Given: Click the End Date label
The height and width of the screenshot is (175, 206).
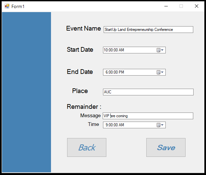Looking at the screenshot, I should click(x=80, y=72).
